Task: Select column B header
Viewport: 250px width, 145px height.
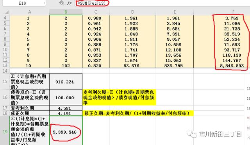Action: [x=66, y=12]
